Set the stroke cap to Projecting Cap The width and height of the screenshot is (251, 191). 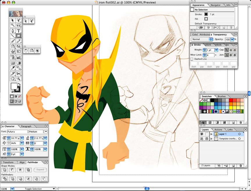234,50
